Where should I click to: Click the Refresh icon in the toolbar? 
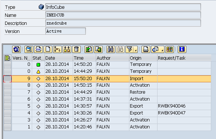(16, 49)
